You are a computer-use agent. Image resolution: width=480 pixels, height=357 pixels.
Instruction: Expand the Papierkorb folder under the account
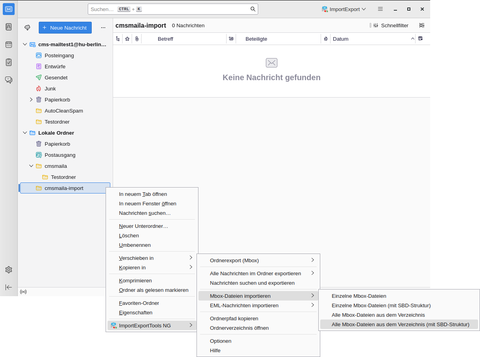(x=31, y=100)
